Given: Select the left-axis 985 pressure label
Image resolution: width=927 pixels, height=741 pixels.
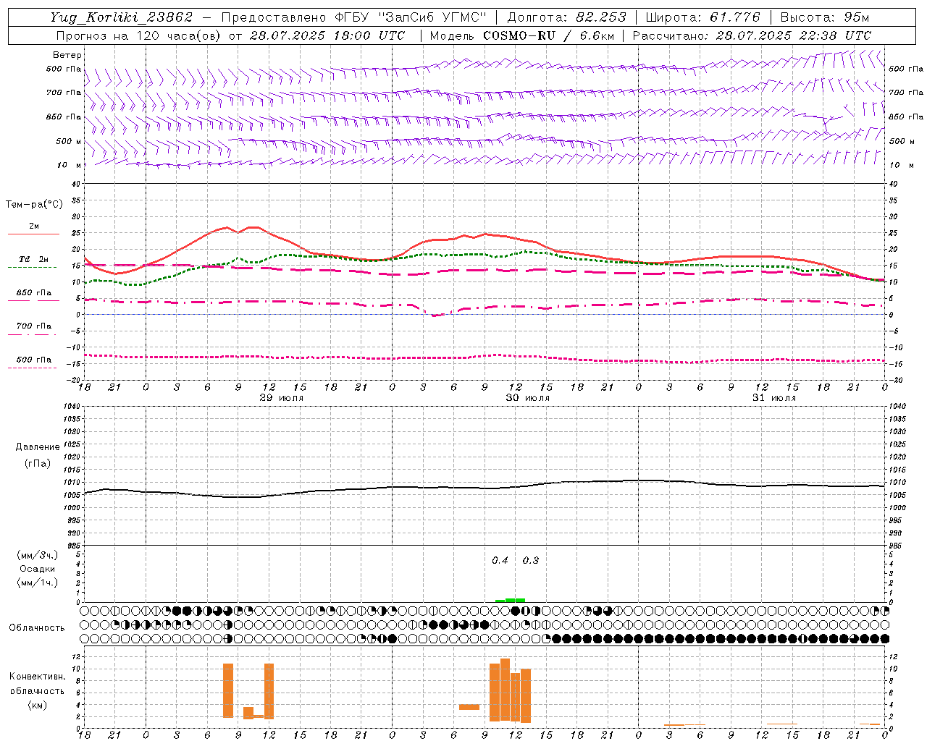Looking at the screenshot, I should click(x=75, y=546).
